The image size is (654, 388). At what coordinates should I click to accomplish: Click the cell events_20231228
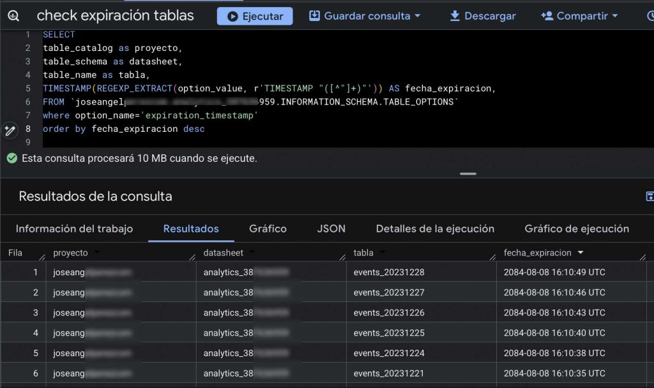[389, 273]
